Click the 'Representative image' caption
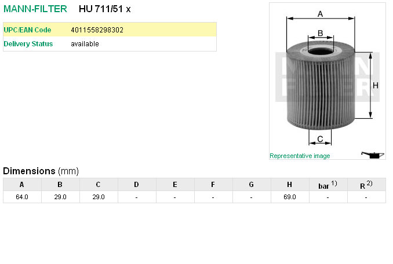 tap(300, 156)
